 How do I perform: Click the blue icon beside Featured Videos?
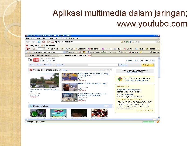click(x=31, y=106)
